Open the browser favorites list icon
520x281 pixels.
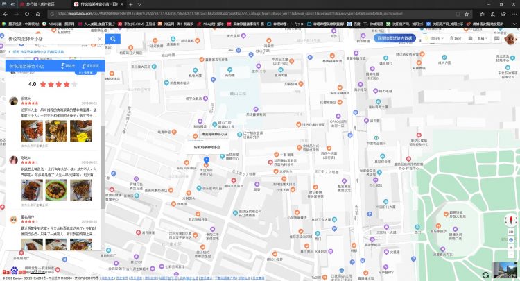[x=482, y=14]
